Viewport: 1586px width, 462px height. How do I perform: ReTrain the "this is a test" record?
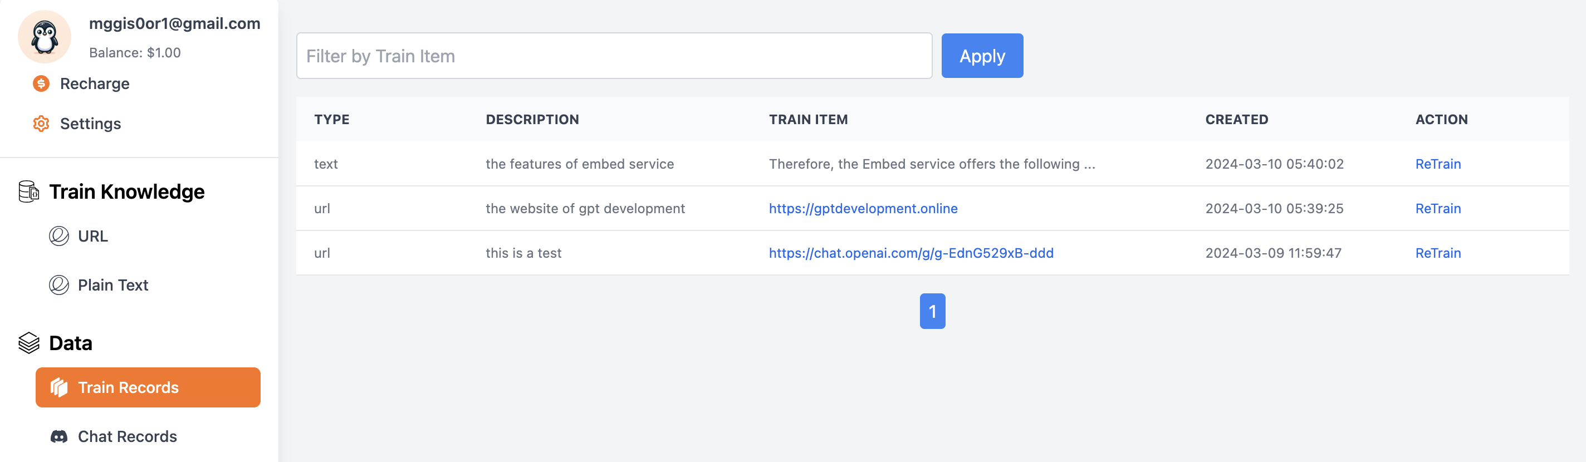point(1438,253)
